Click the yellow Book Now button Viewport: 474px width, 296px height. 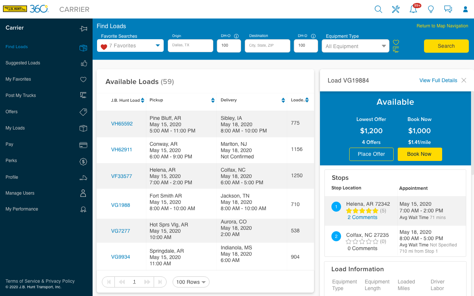point(420,154)
